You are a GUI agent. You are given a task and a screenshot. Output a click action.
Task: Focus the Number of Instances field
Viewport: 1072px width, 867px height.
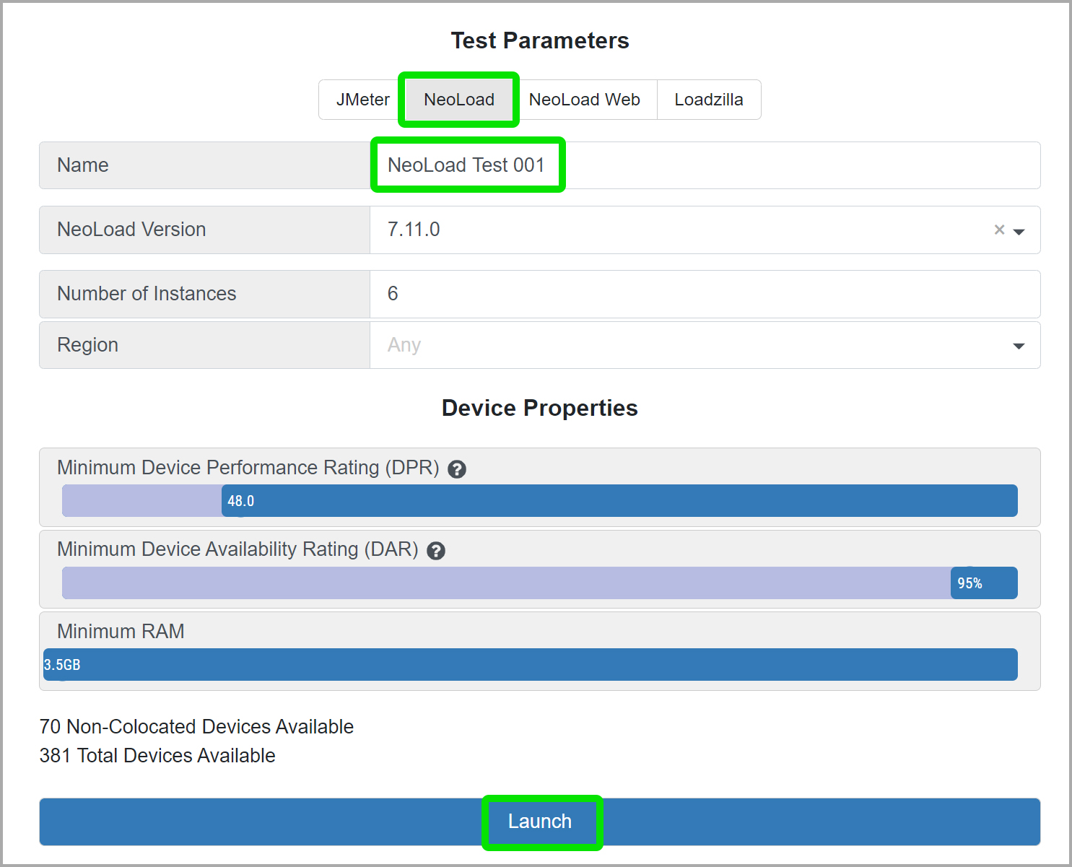click(x=705, y=294)
